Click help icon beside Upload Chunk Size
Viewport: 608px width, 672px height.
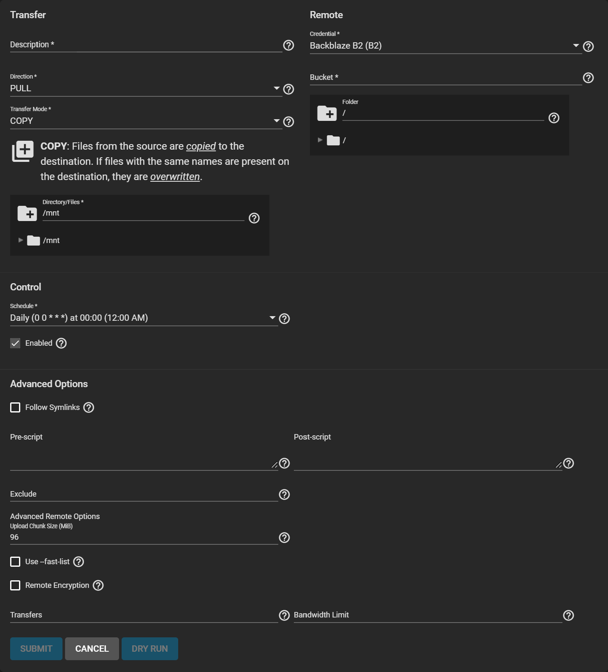click(x=285, y=538)
